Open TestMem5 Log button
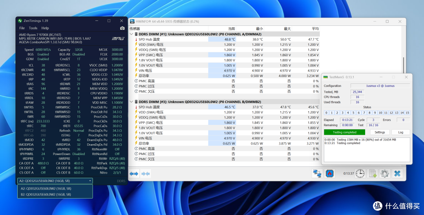The image size is (424, 215). 401,132
